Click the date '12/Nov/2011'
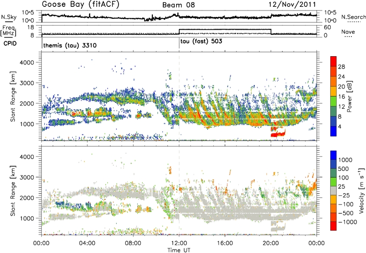366x253 pixels. pyautogui.click(x=292, y=5)
